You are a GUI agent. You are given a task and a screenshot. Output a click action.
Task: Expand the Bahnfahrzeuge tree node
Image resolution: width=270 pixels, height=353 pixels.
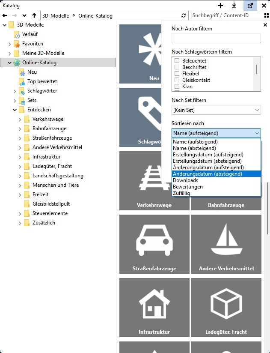[20, 129]
